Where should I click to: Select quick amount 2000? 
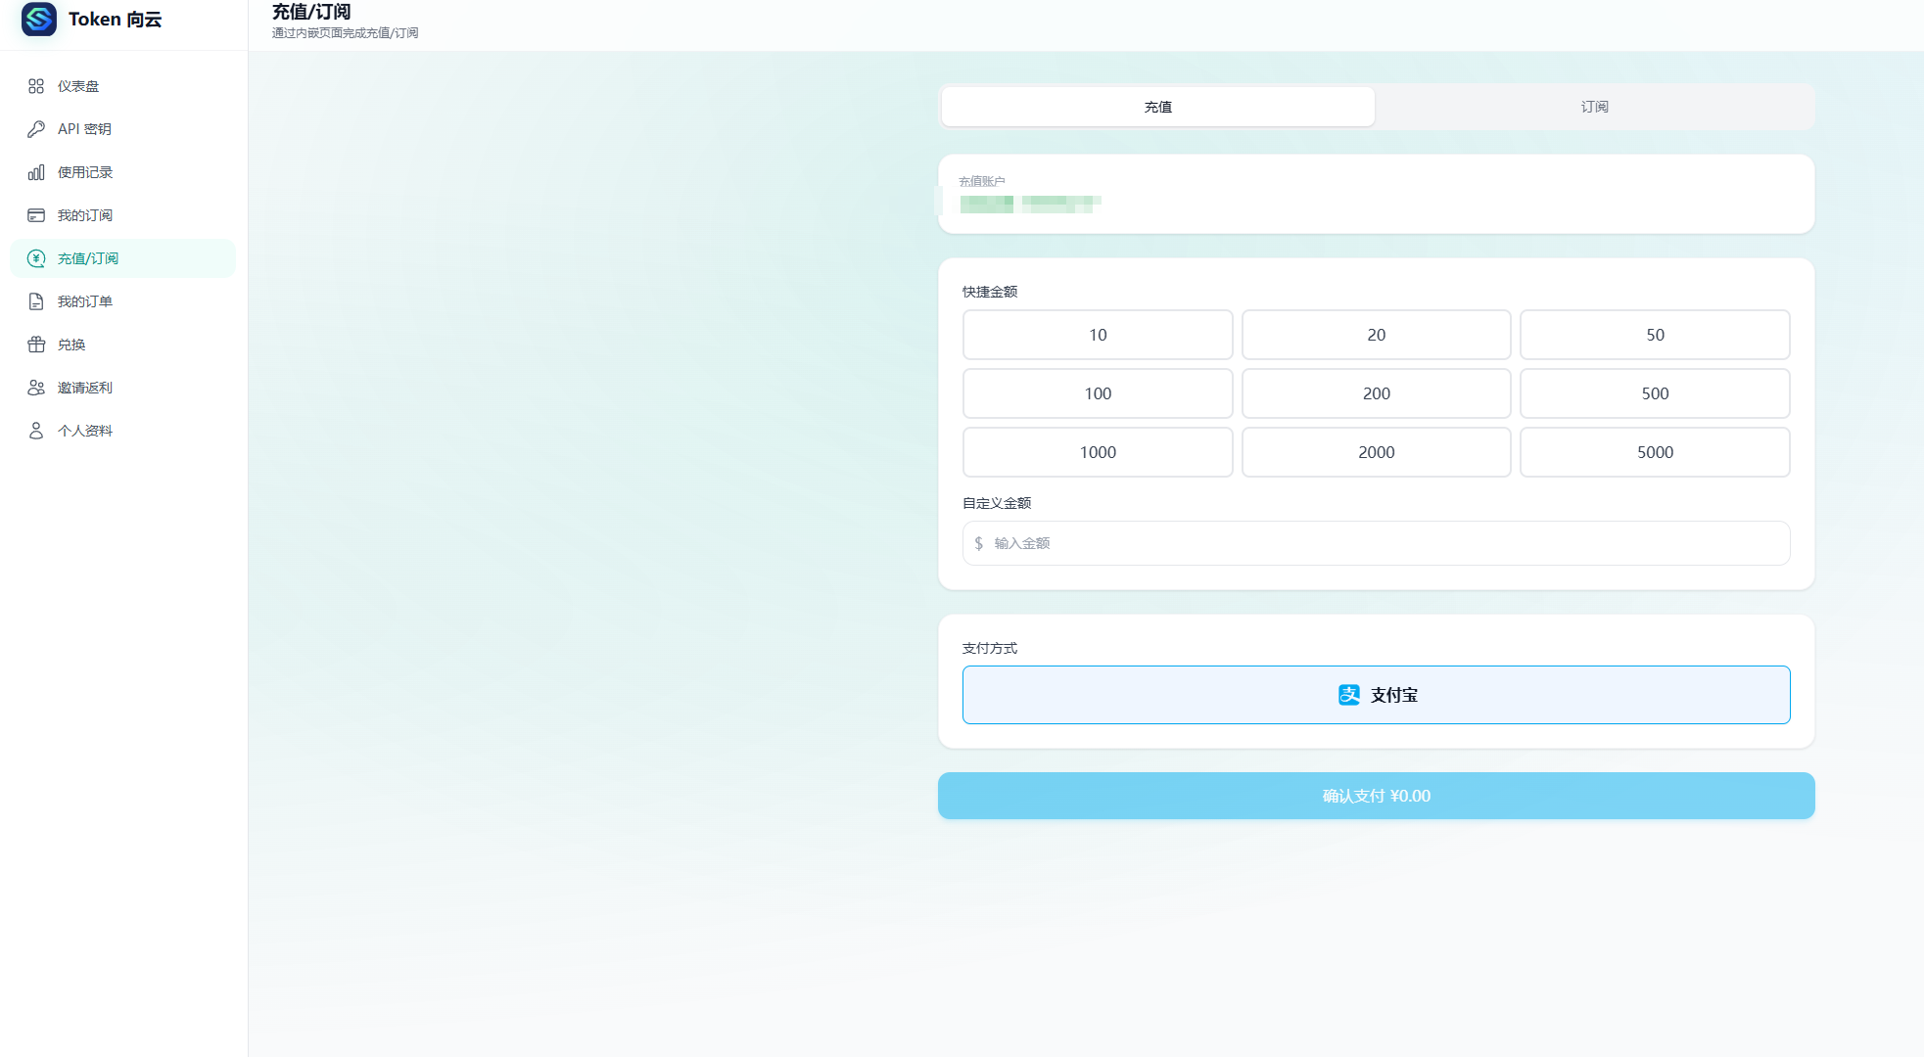click(x=1376, y=452)
